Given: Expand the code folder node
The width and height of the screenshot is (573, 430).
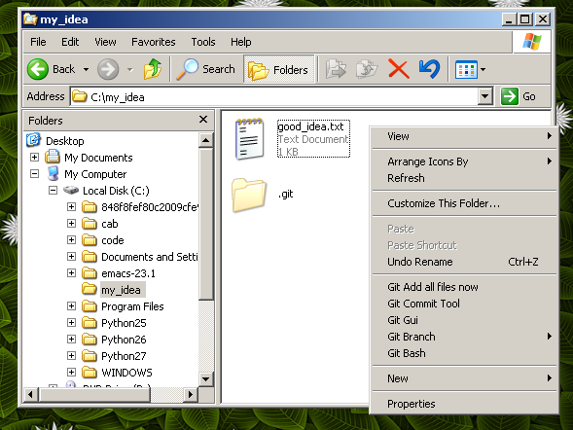Looking at the screenshot, I should pyautogui.click(x=72, y=239).
